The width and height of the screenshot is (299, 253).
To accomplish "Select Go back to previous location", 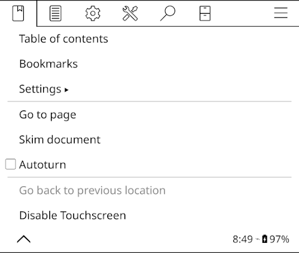I will tap(92, 190).
